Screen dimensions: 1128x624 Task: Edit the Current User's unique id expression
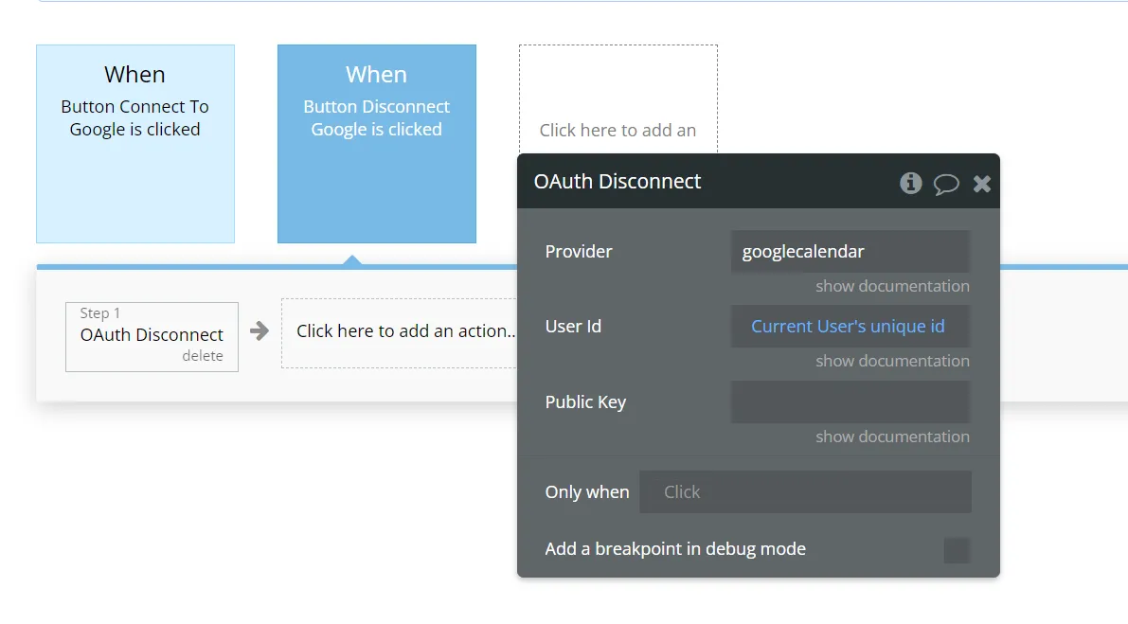coord(848,327)
